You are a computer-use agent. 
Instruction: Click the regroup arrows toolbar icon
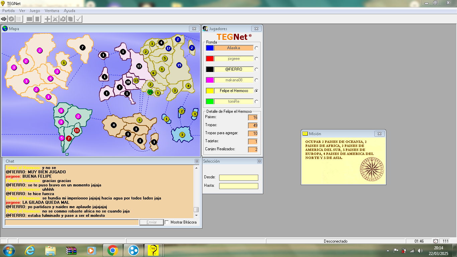tap(63, 19)
